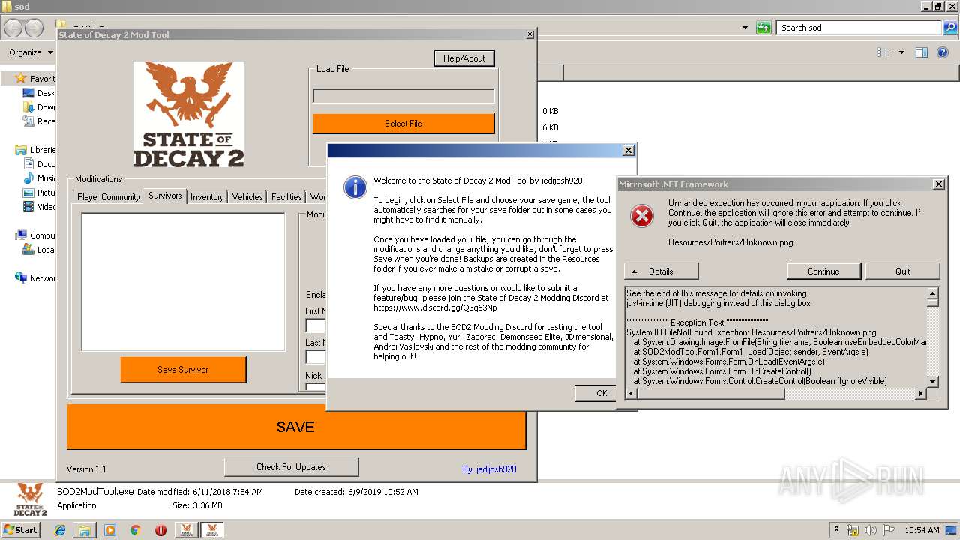
Task: Open the Help/About dialog
Action: pos(463,58)
